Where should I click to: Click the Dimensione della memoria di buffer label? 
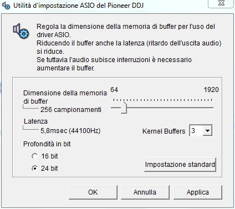pos(65,97)
